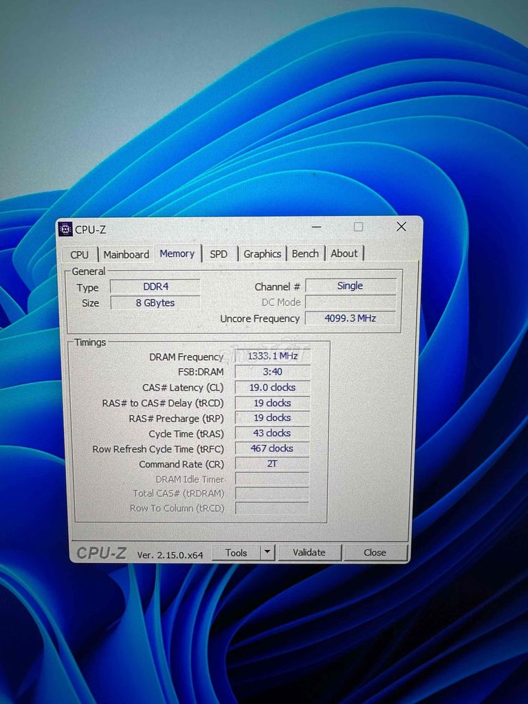Click the Row Refresh Cycle Time label
Screen dimensions: 528x704
pos(158,449)
